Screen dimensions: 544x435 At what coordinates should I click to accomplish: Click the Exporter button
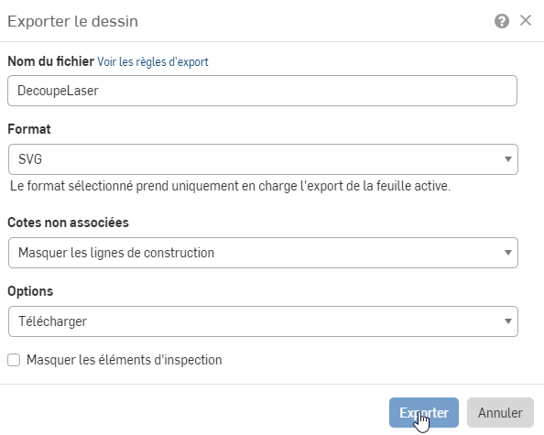[x=424, y=412]
